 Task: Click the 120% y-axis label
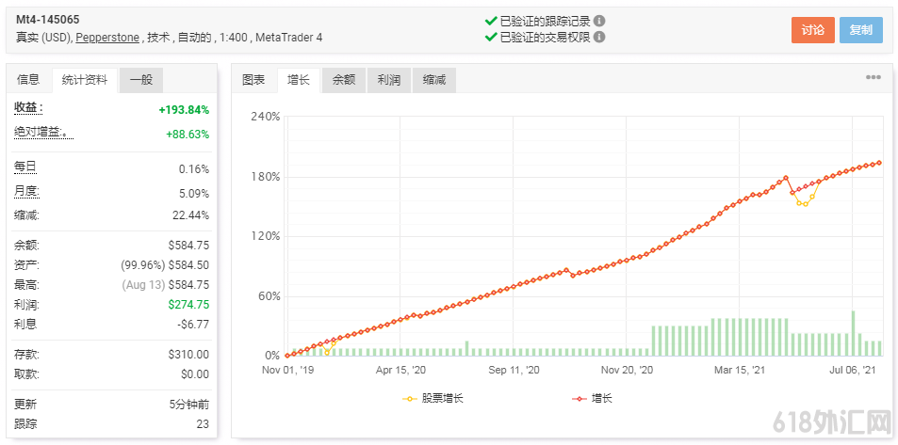(x=265, y=236)
